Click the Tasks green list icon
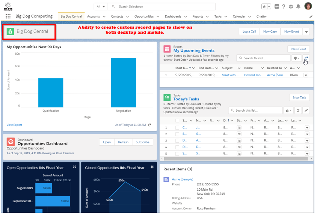Image resolution: width=317 pixels, height=215 pixels. (x=167, y=98)
